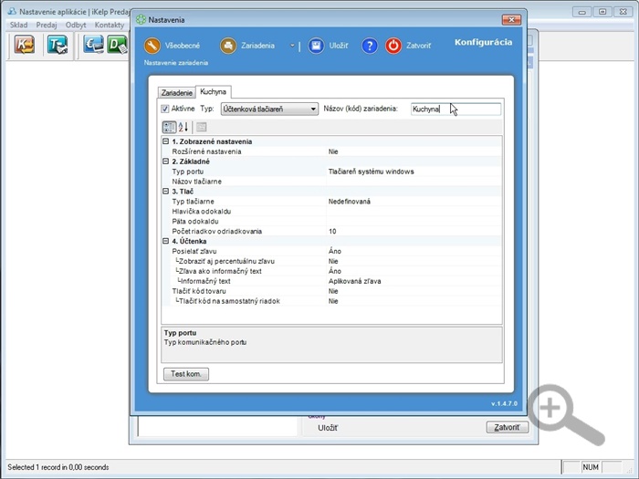Click value Tlačiareň systému windows
This screenshot has width=639, height=479.
click(371, 172)
